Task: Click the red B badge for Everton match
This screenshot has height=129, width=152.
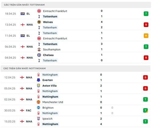Action: (x=145, y=77)
